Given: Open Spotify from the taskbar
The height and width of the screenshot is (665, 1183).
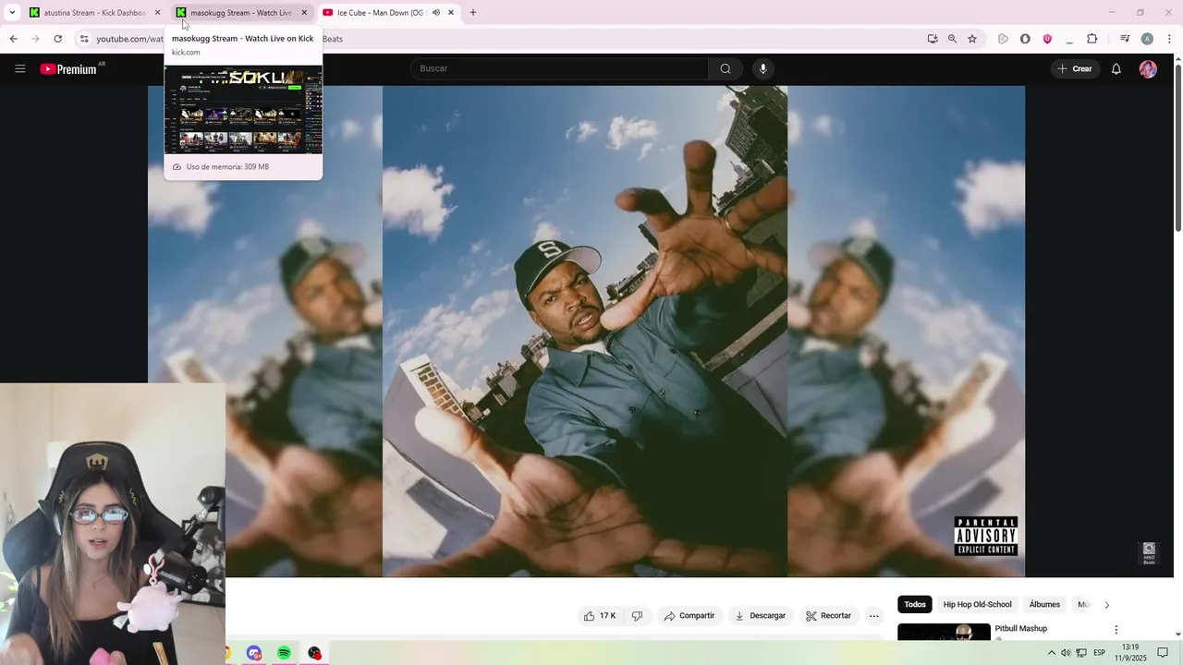Looking at the screenshot, I should click(x=284, y=653).
